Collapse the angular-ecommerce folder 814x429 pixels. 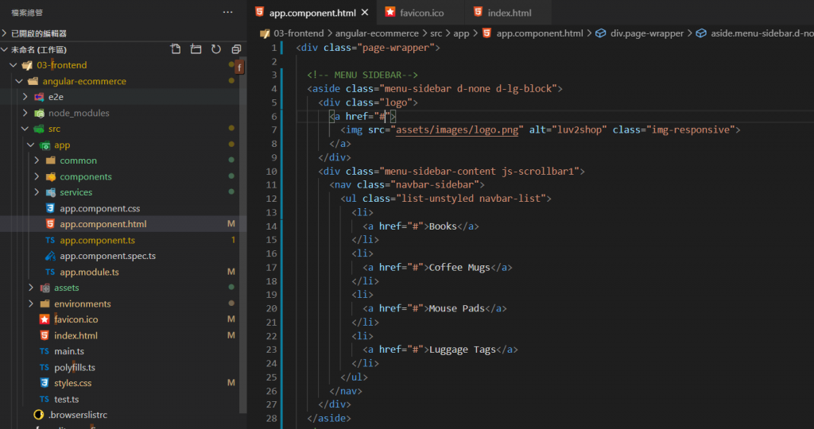click(19, 82)
